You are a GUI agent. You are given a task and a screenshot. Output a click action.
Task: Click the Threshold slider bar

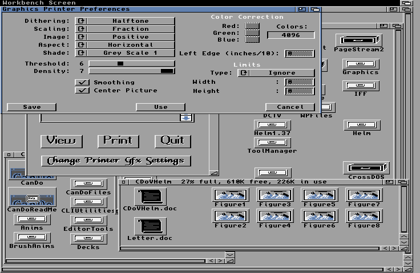tap(132, 63)
